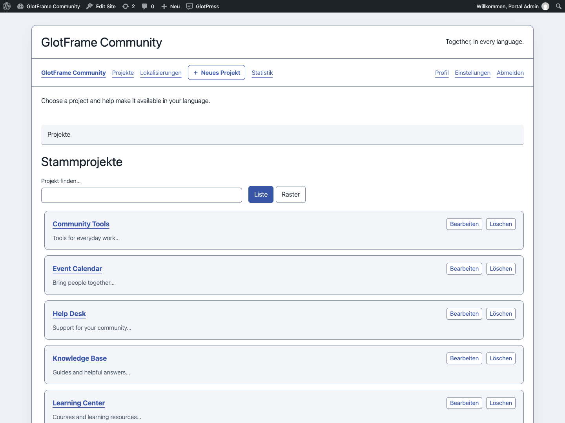This screenshot has height=423, width=565.
Task: Click Edit Site in the admin bar
Action: [x=101, y=6]
